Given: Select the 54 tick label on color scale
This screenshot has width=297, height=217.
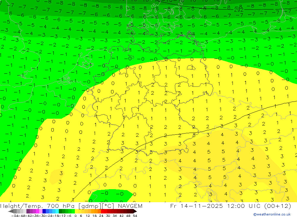Looking at the screenshot, I should pyautogui.click(x=135, y=216).
